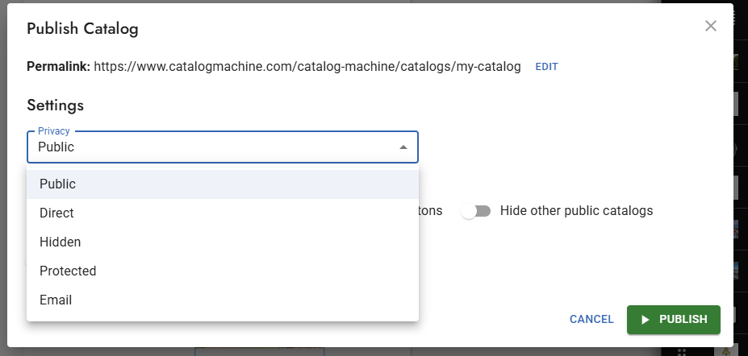The width and height of the screenshot is (748, 356).
Task: Click the Hide other public catalogs label
Action: pos(576,211)
